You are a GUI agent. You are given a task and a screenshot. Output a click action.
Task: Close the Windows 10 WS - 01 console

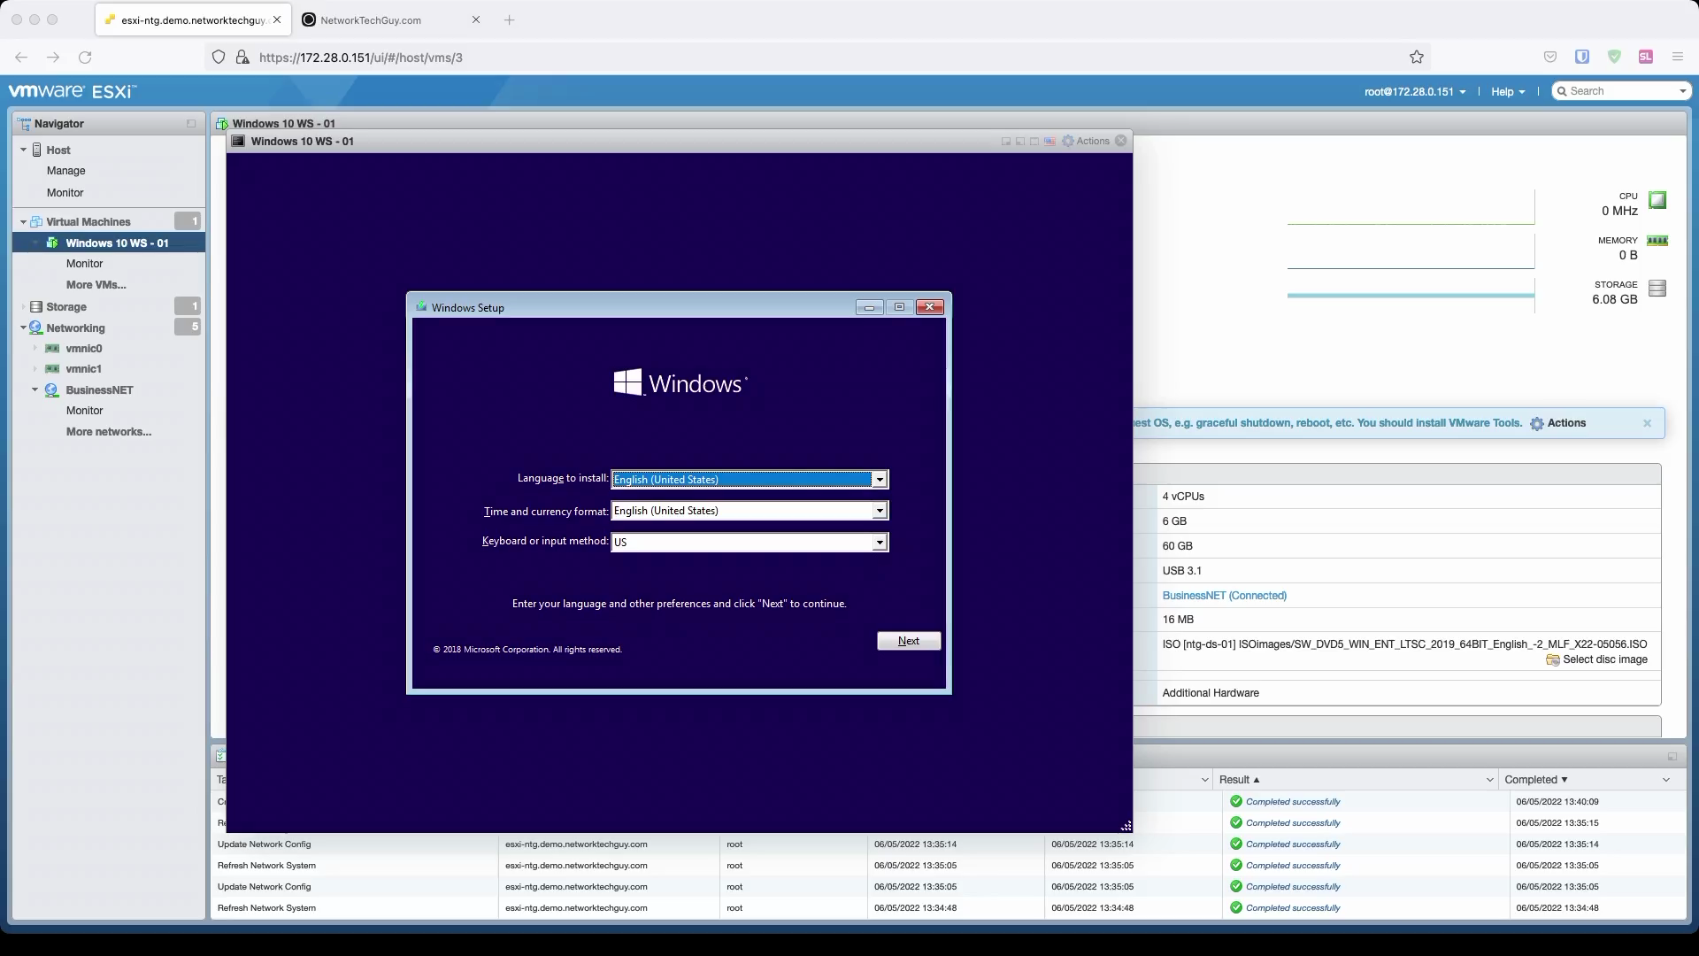pos(1121,141)
